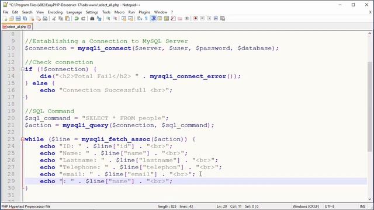Click line number 20 in the margin
374x210 pixels.
tap(11, 118)
